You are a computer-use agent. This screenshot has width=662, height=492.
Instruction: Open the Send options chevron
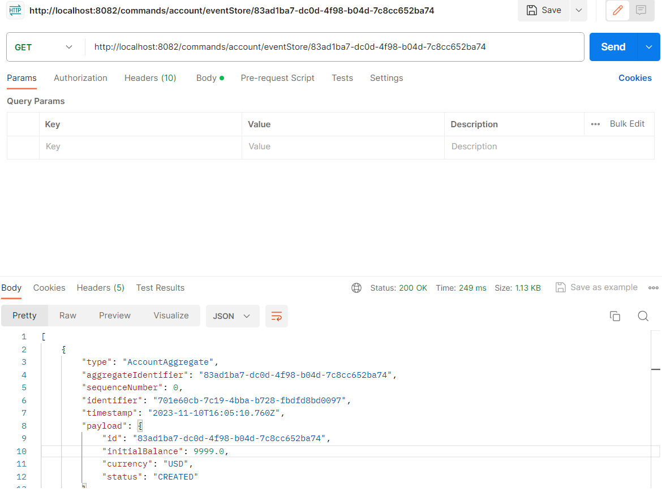[x=648, y=47]
